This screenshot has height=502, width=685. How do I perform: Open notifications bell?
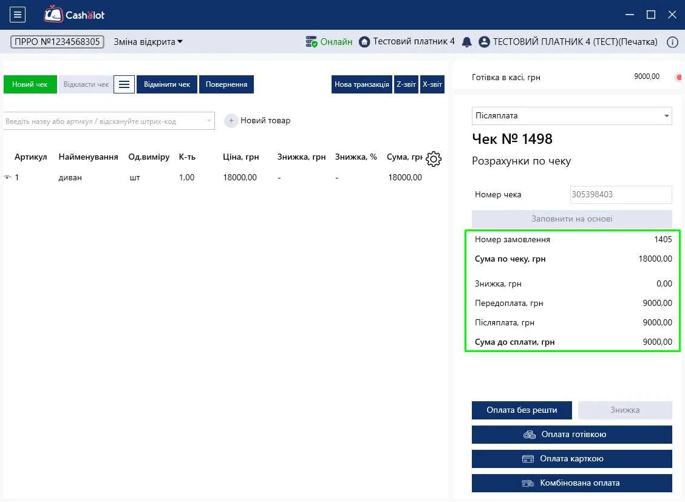pos(466,42)
